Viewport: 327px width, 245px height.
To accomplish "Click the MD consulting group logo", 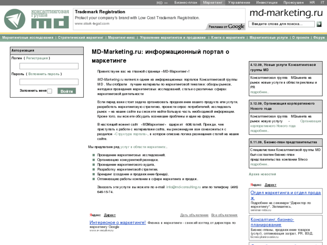I will [x=36, y=19].
